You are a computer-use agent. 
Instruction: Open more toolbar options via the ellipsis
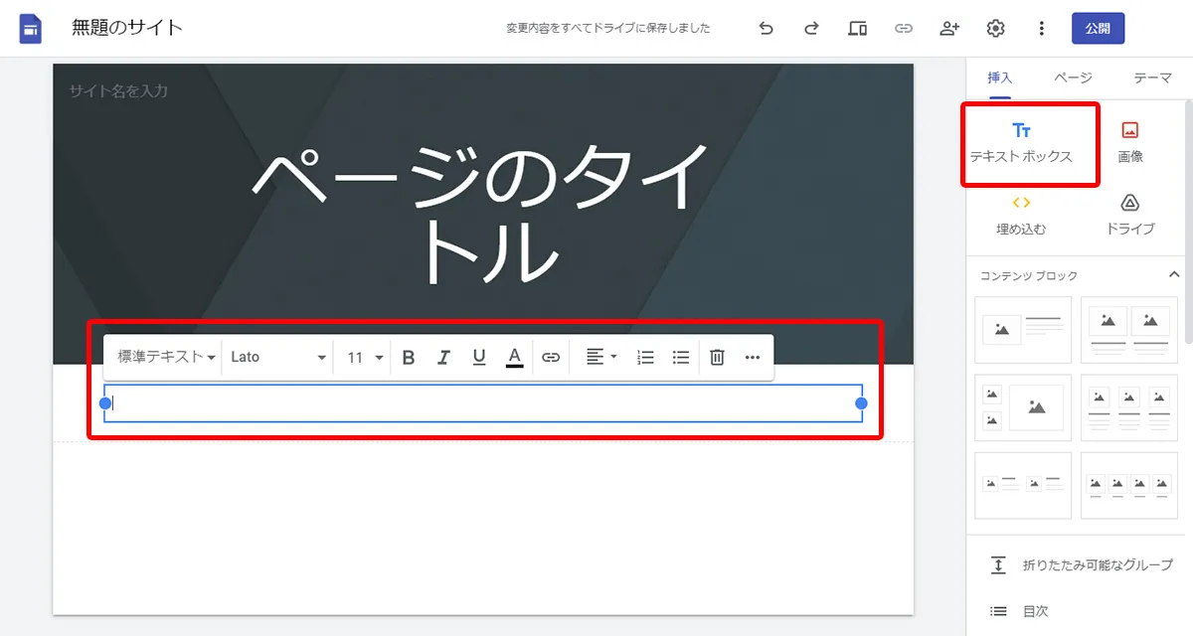point(753,358)
